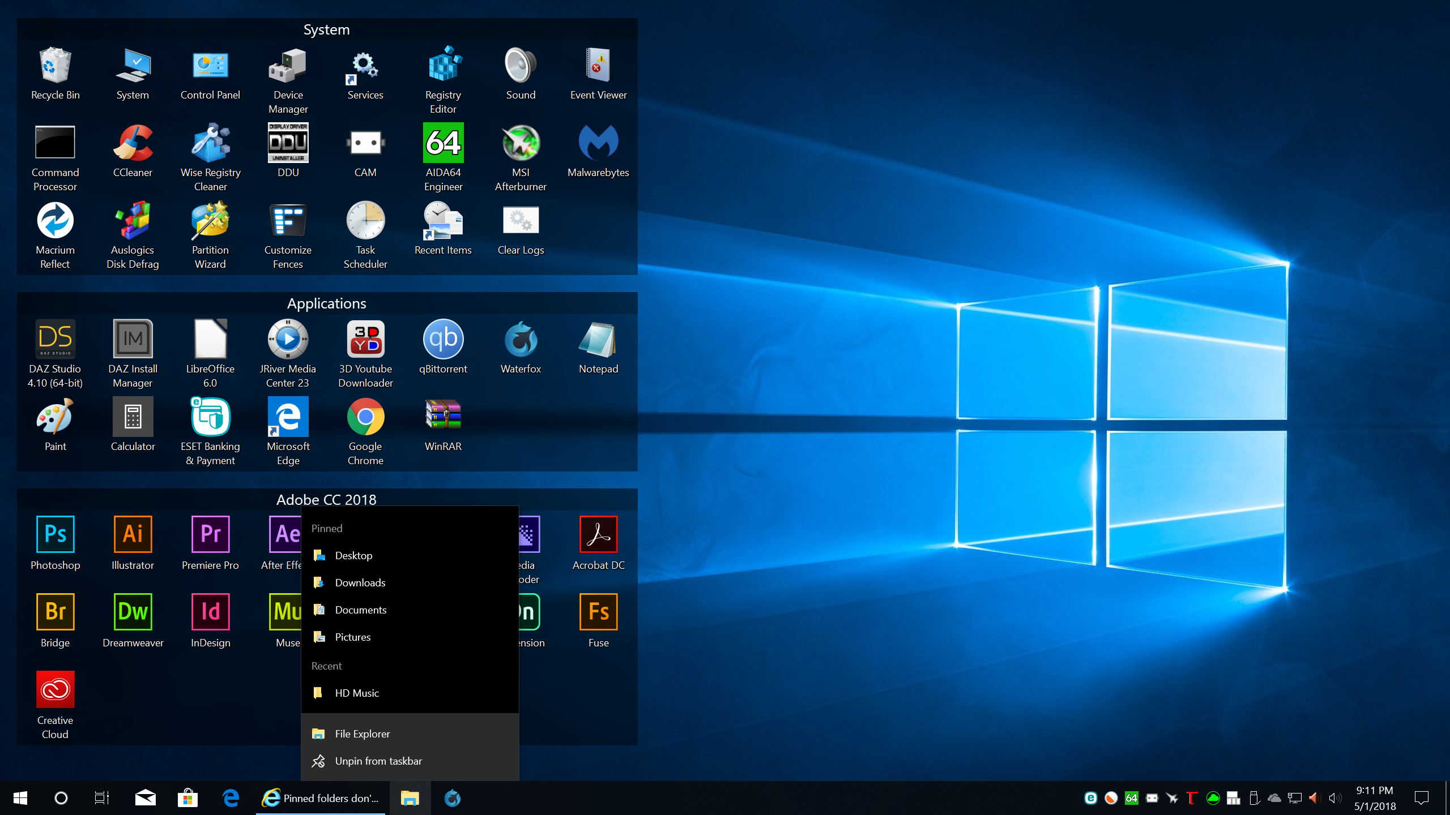This screenshot has height=815, width=1450.
Task: Select the DDU display driver uninstaller icon
Action: [288, 151]
